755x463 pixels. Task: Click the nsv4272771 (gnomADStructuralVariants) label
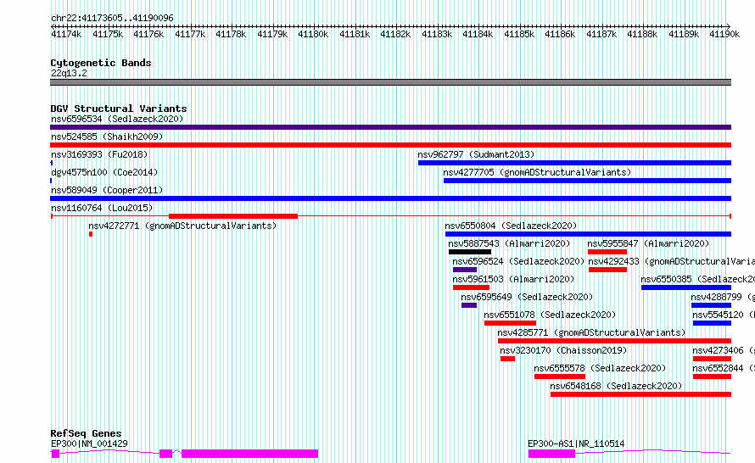(182, 226)
